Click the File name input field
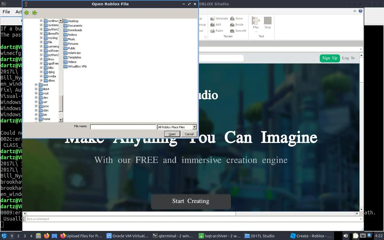 (123, 127)
